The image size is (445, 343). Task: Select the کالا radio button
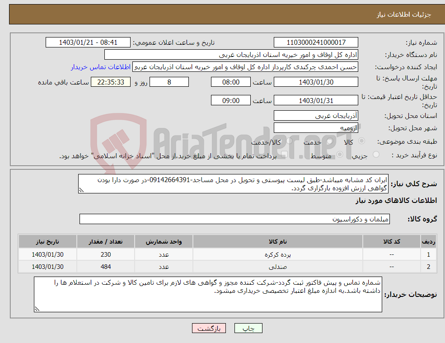click(x=361, y=141)
